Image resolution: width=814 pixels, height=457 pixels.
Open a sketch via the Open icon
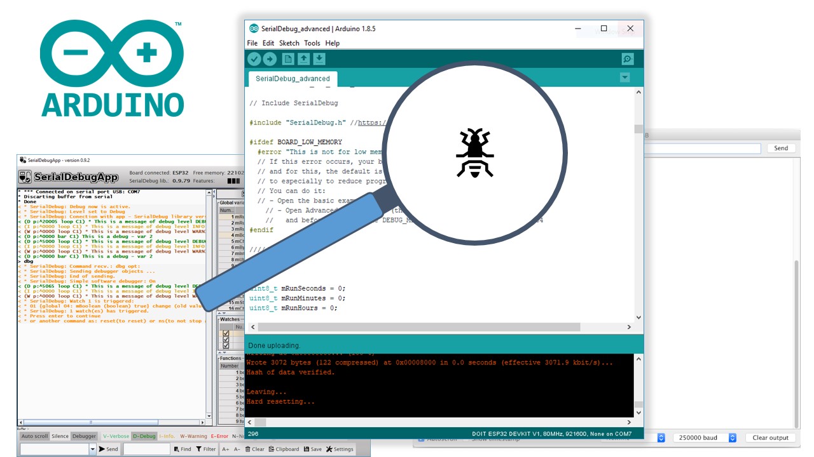pyautogui.click(x=303, y=58)
